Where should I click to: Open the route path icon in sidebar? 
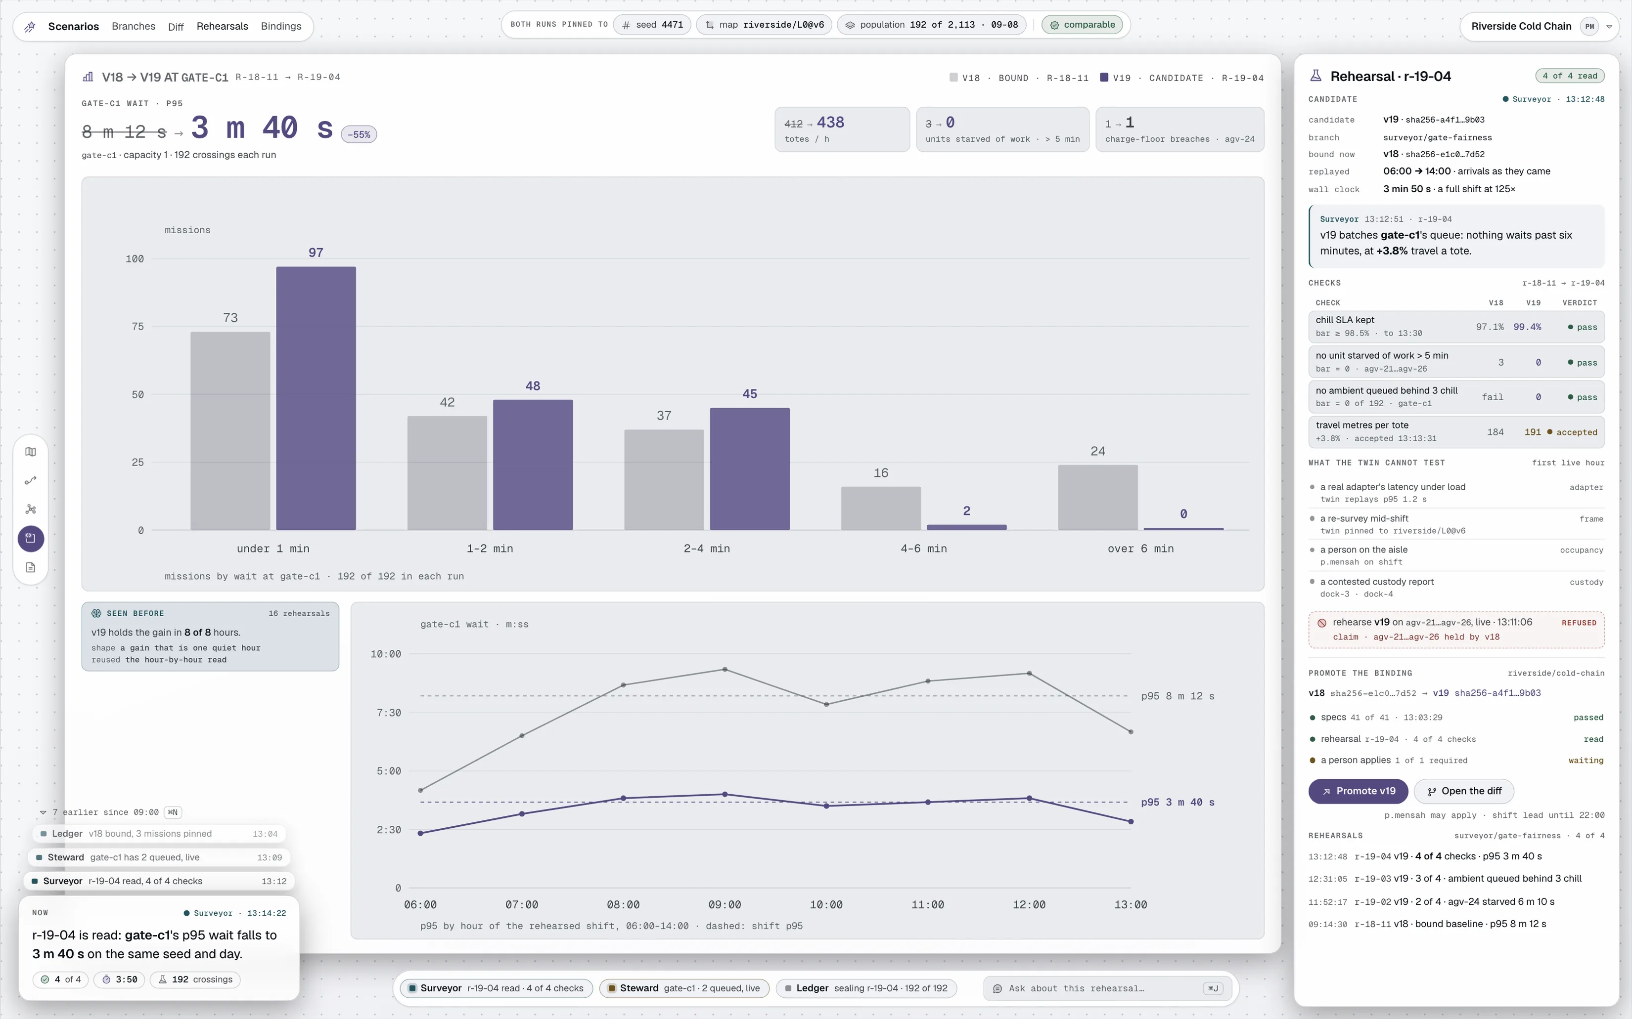[30, 480]
